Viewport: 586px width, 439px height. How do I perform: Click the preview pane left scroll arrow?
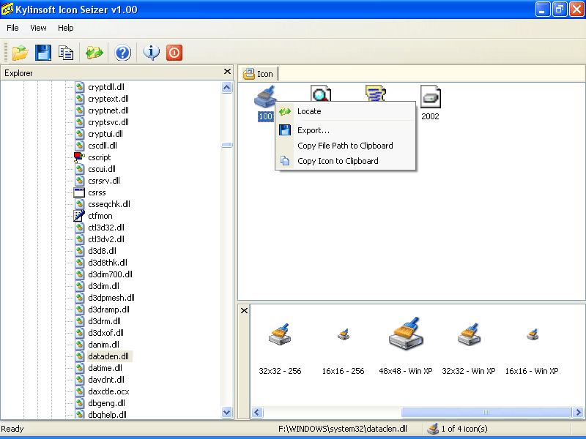[257, 413]
